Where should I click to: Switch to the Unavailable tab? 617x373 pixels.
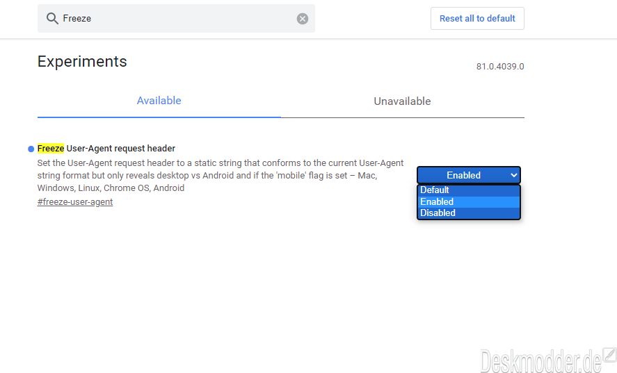402,101
